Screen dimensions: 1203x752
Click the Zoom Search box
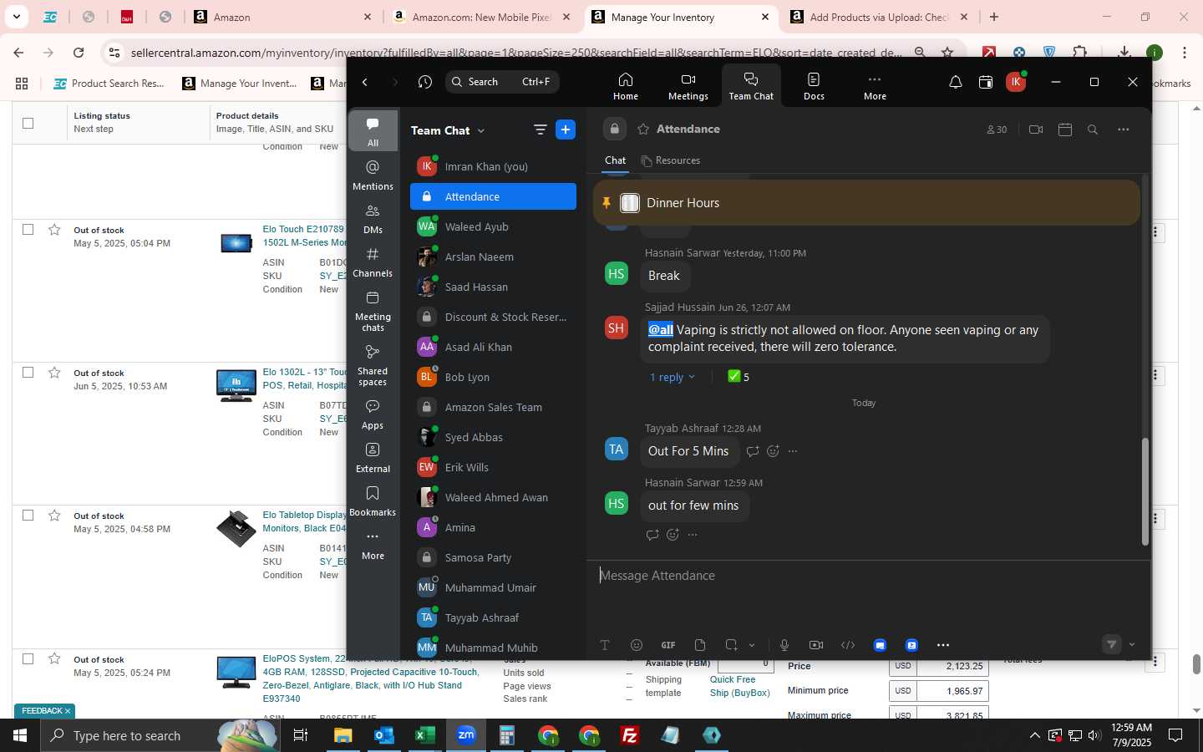(x=502, y=82)
